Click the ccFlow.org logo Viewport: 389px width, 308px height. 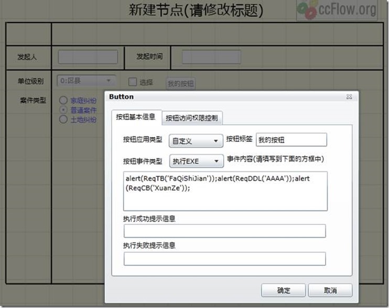click(x=337, y=10)
